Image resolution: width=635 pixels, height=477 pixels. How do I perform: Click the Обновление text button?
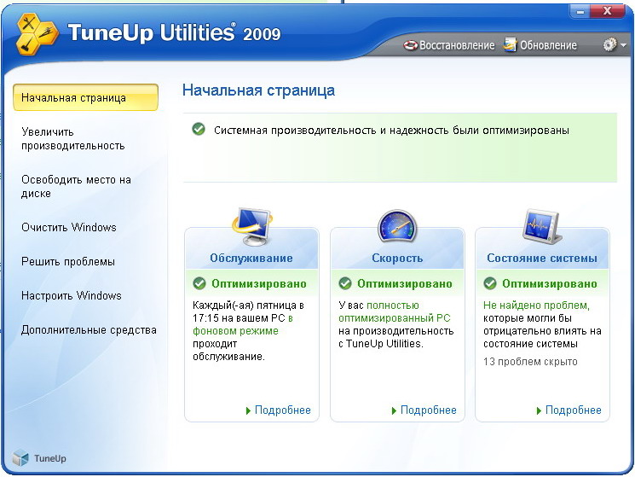pos(548,45)
